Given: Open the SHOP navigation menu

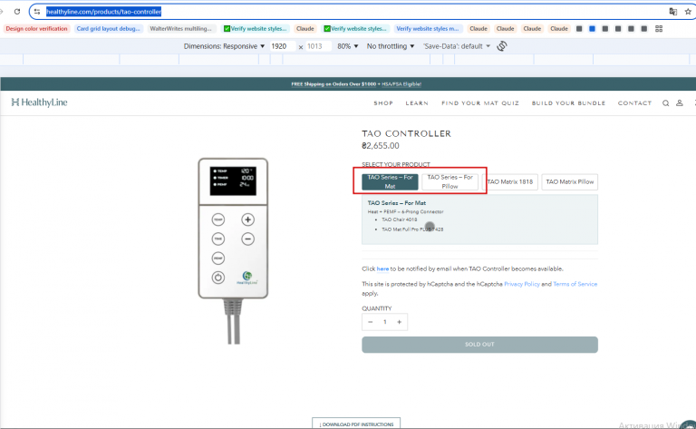Looking at the screenshot, I should click(x=383, y=103).
